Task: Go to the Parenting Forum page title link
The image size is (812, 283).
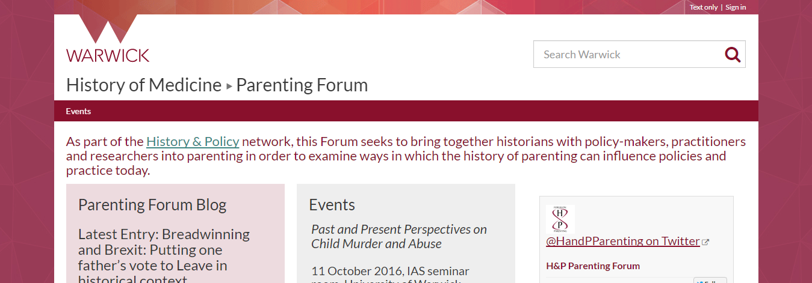Action: click(302, 85)
